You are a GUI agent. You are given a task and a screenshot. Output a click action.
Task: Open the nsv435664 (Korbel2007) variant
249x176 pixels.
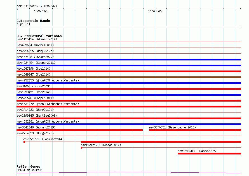[x=35, y=45]
